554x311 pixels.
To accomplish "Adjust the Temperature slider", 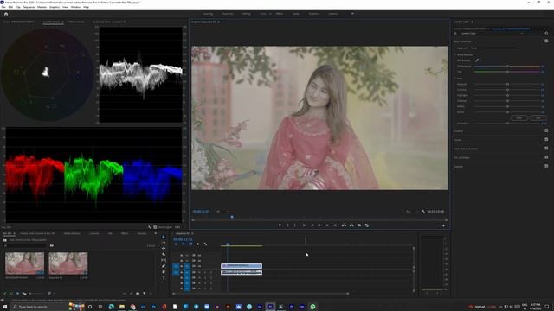I will click(507, 67).
